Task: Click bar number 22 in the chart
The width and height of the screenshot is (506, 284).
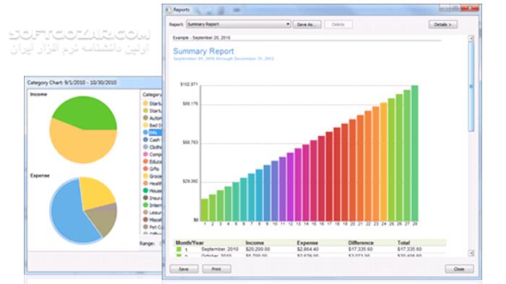Action: pos(368,166)
